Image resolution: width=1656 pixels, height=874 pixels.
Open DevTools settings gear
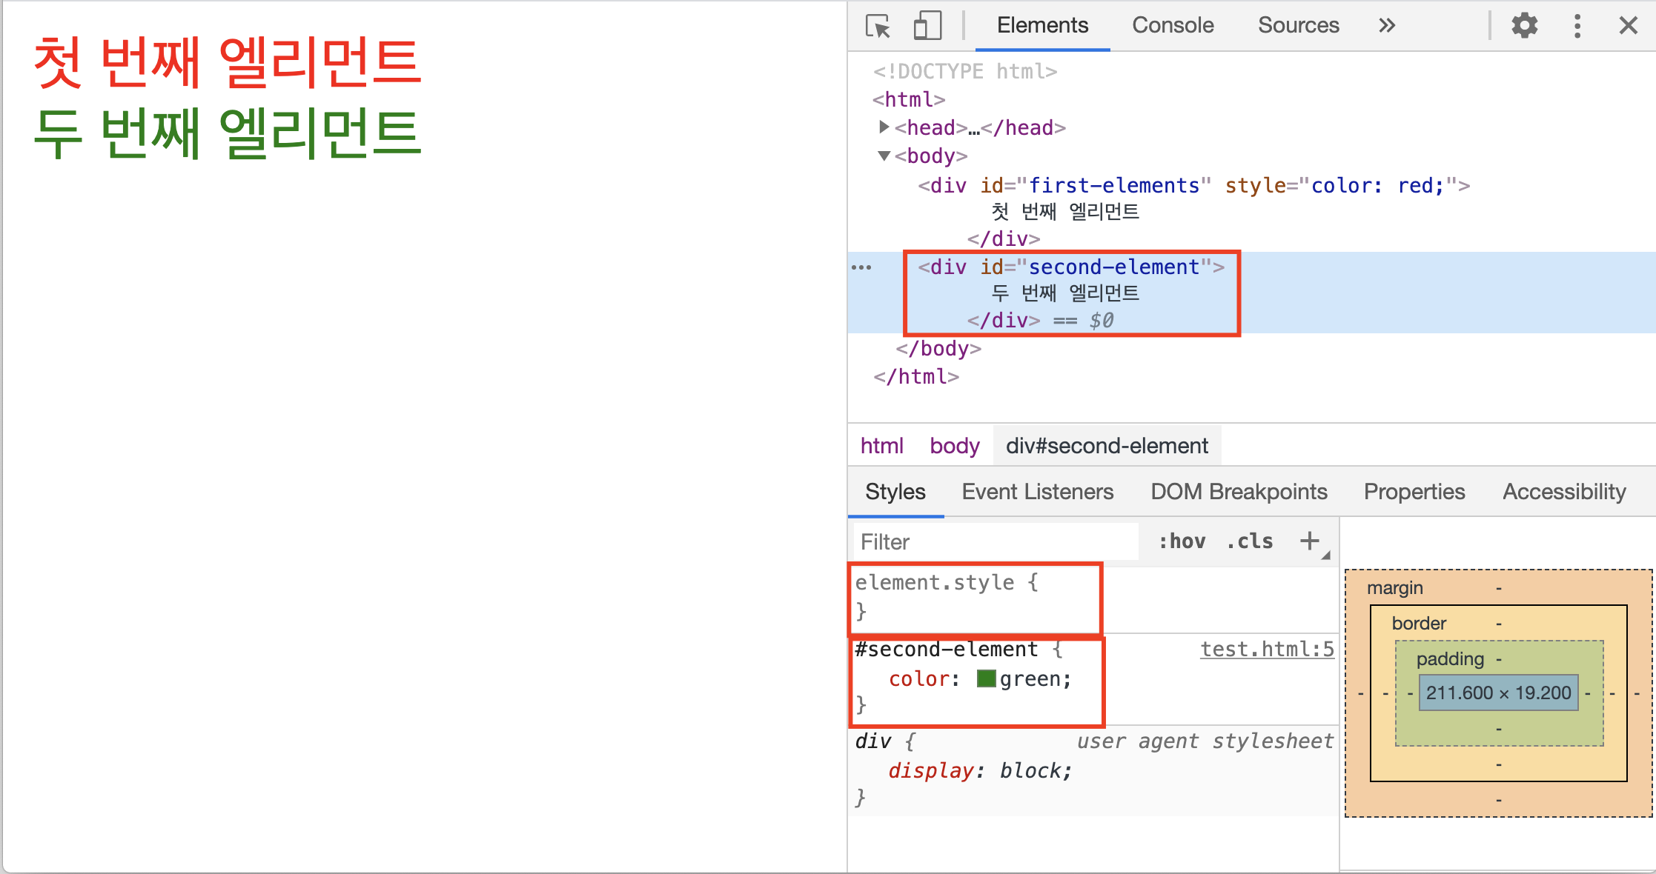(1524, 26)
